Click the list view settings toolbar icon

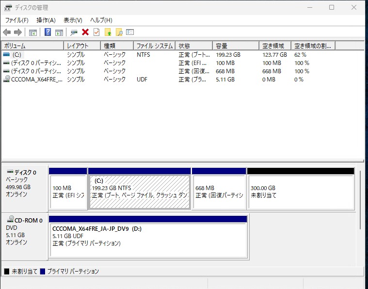pyautogui.click(x=130, y=32)
